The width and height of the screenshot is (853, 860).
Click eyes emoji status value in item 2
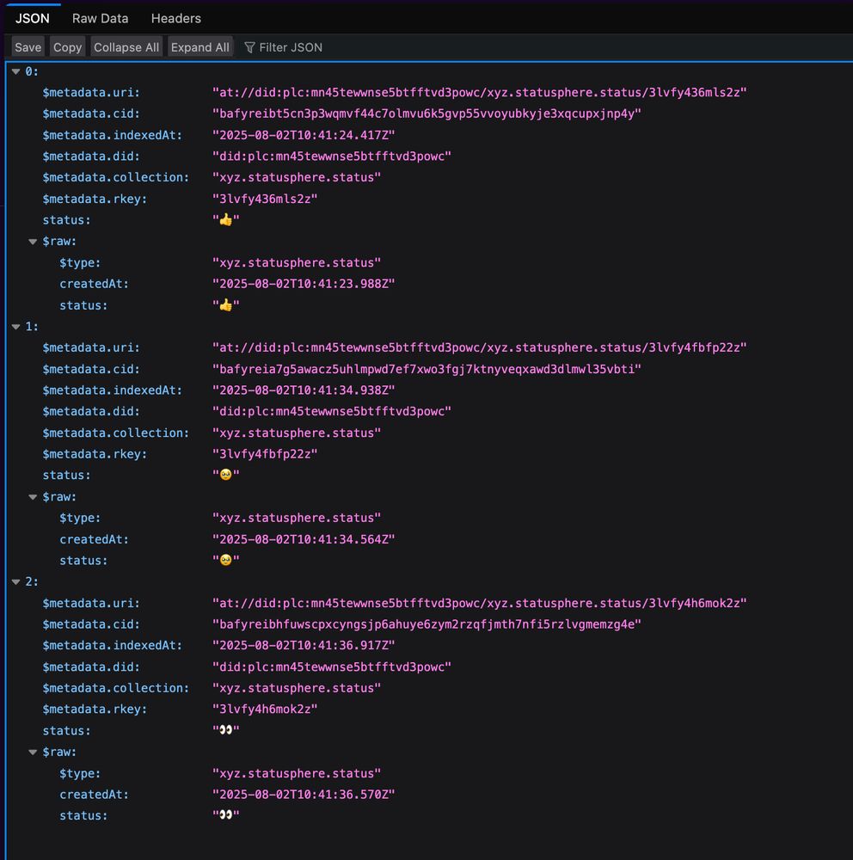click(x=226, y=730)
